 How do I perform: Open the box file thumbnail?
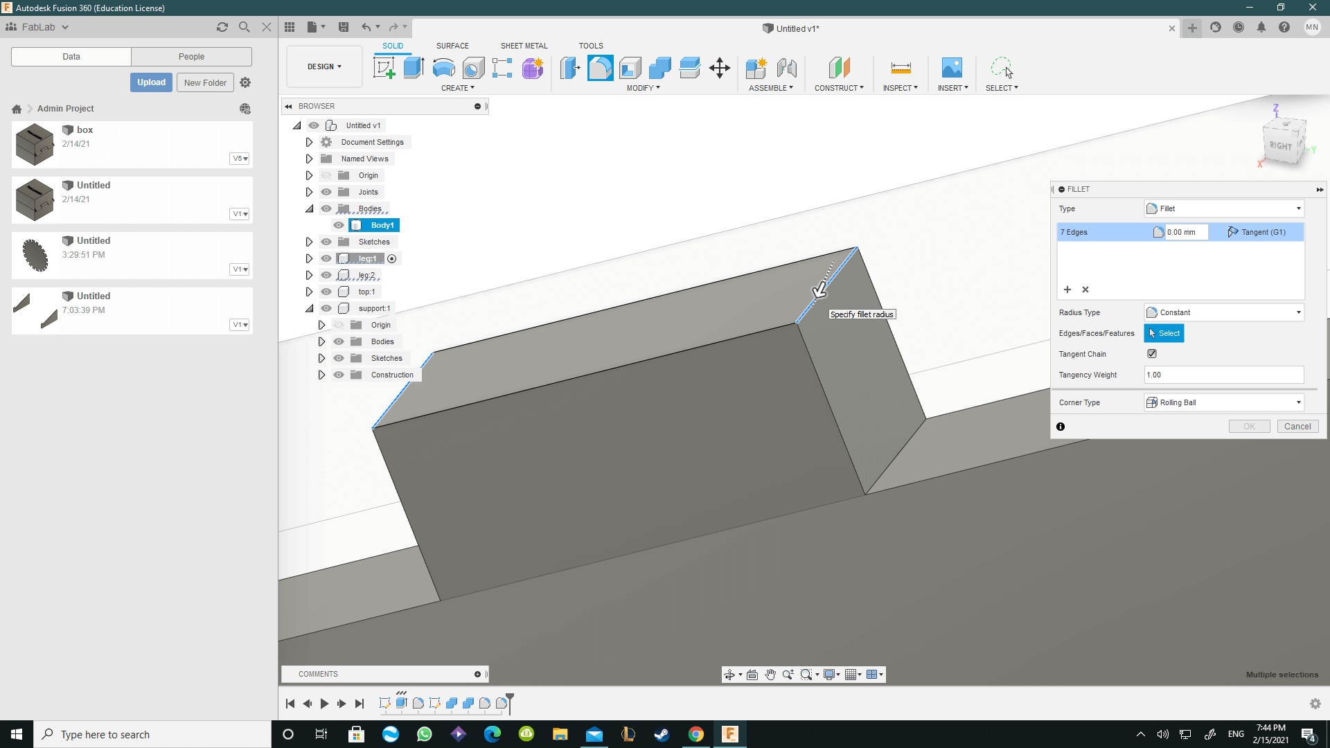(x=35, y=144)
